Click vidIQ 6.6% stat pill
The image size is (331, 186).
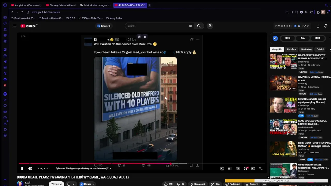pyautogui.click(x=288, y=38)
